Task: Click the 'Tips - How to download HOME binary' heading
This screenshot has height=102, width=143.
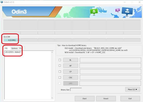Action: point(72,45)
